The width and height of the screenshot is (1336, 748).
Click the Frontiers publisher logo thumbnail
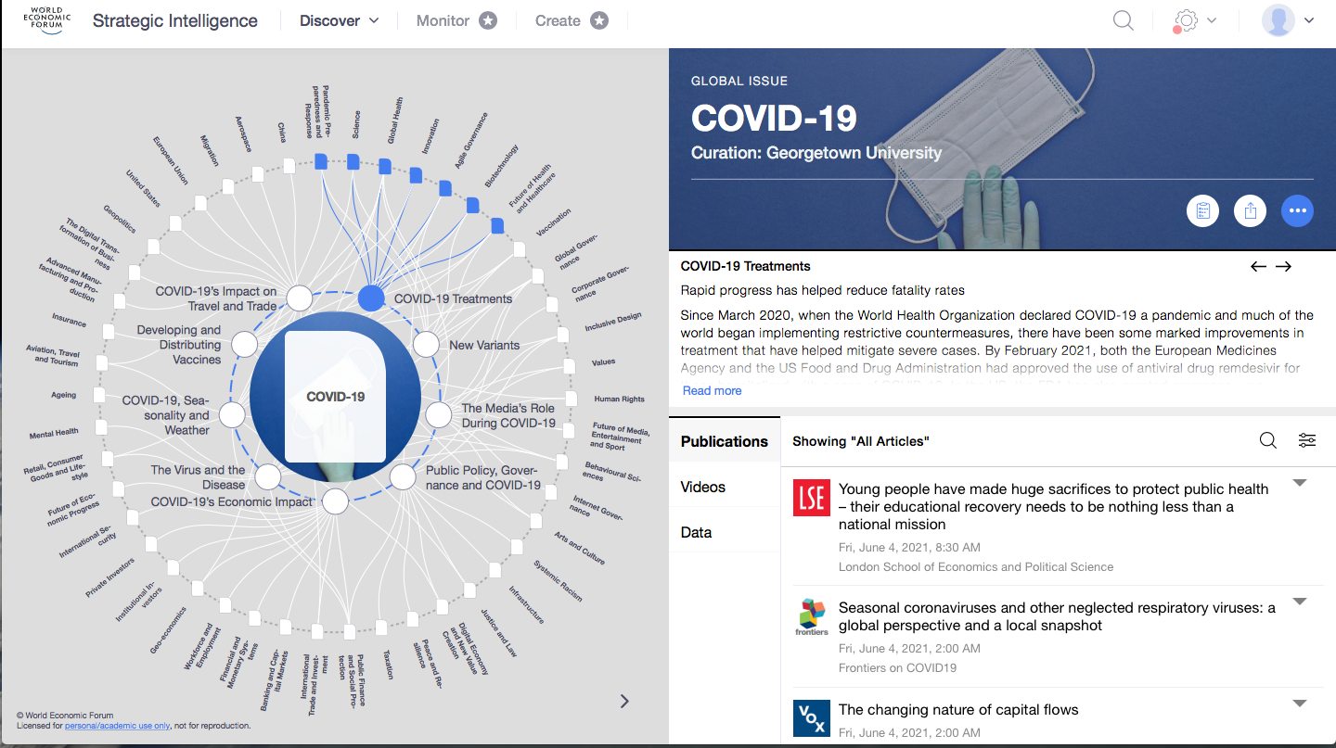coord(812,616)
